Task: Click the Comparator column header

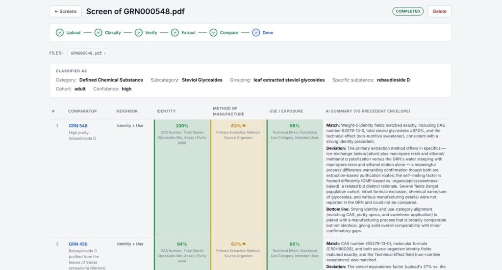Action: click(x=82, y=111)
